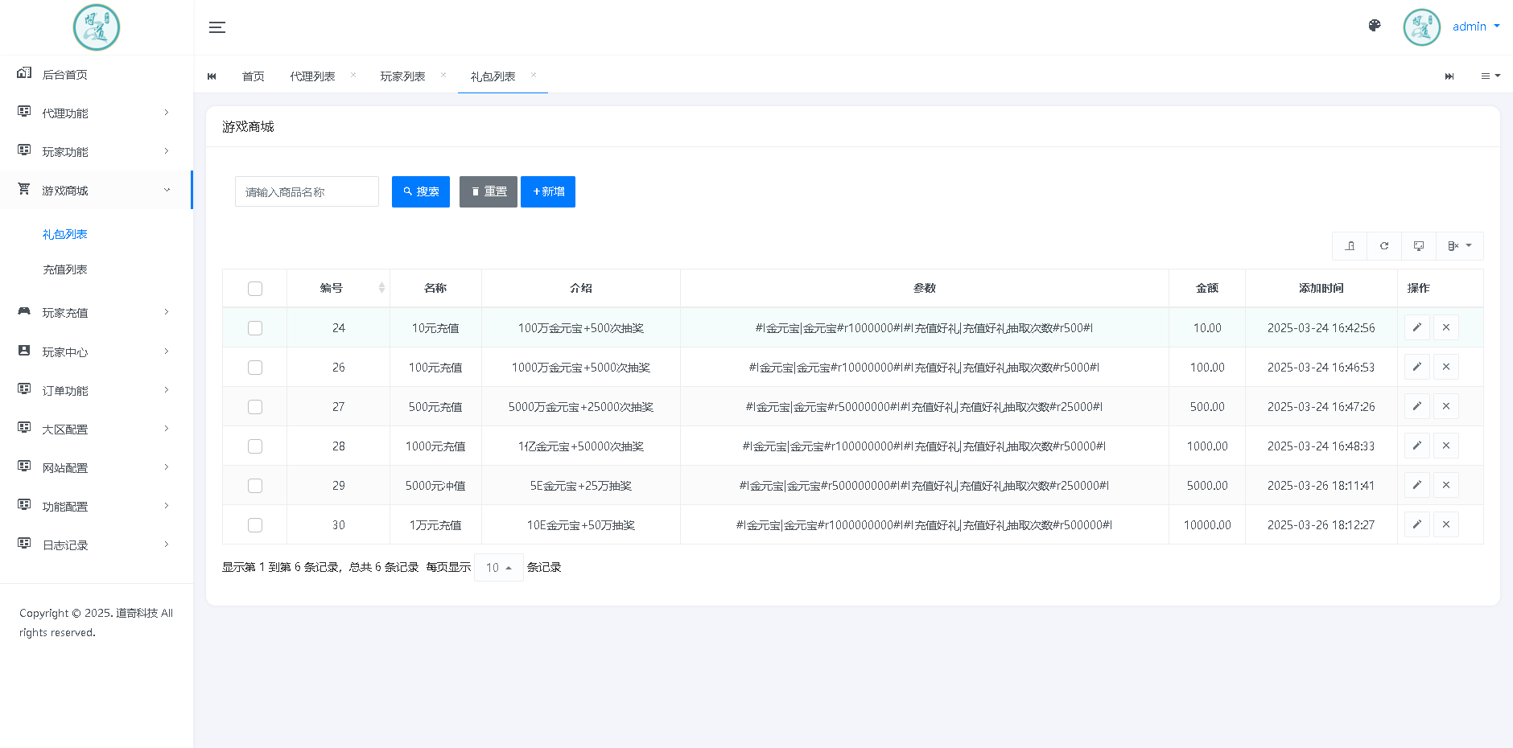Expand the 代理功能 sidebar menu
Viewport: 1513px width, 748px height.
[x=97, y=113]
